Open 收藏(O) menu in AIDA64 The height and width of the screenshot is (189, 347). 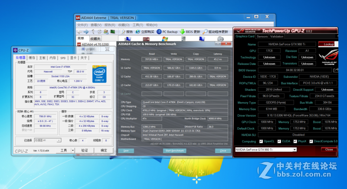click(x=124, y=25)
